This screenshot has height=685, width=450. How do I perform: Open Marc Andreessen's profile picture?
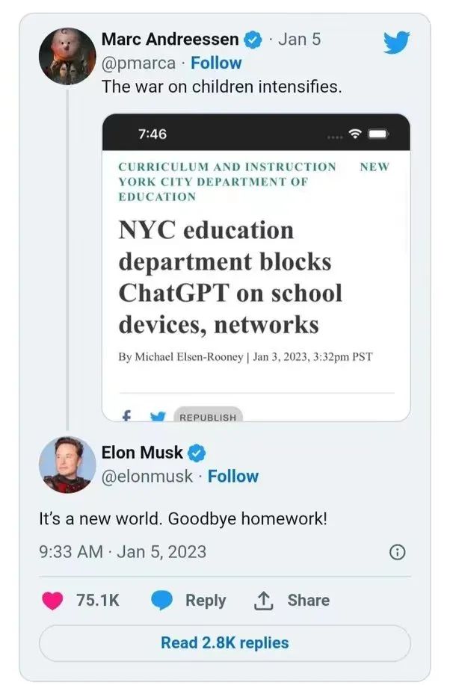click(x=68, y=56)
